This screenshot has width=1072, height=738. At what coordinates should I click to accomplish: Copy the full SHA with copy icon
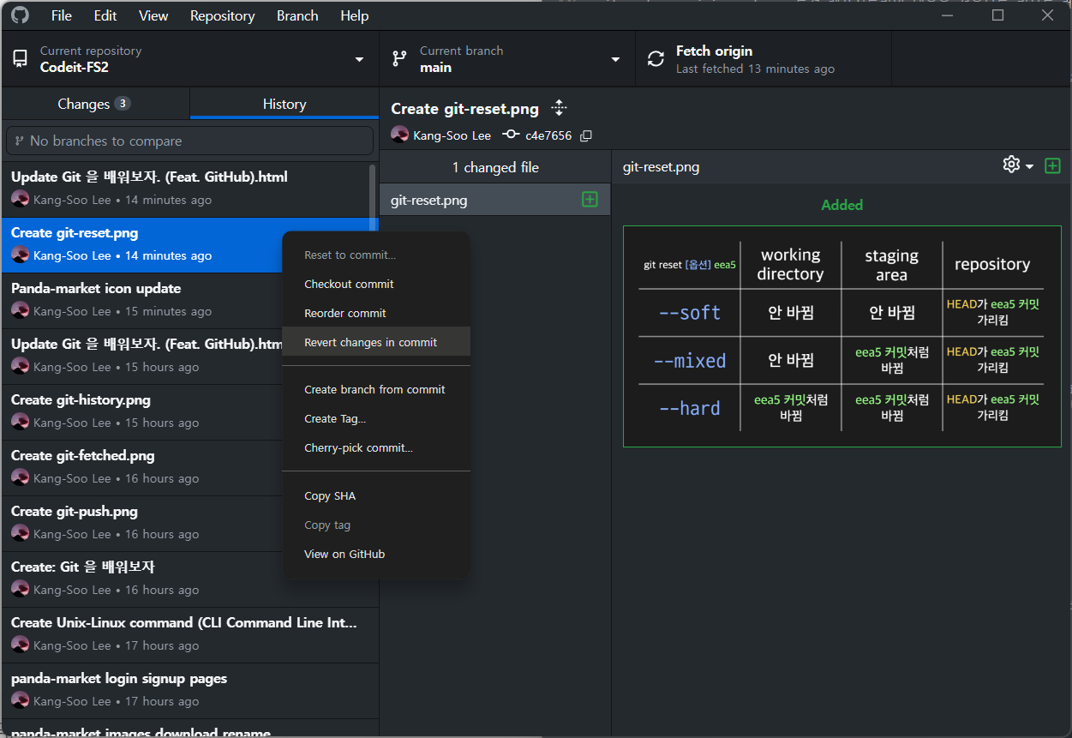pyautogui.click(x=586, y=135)
